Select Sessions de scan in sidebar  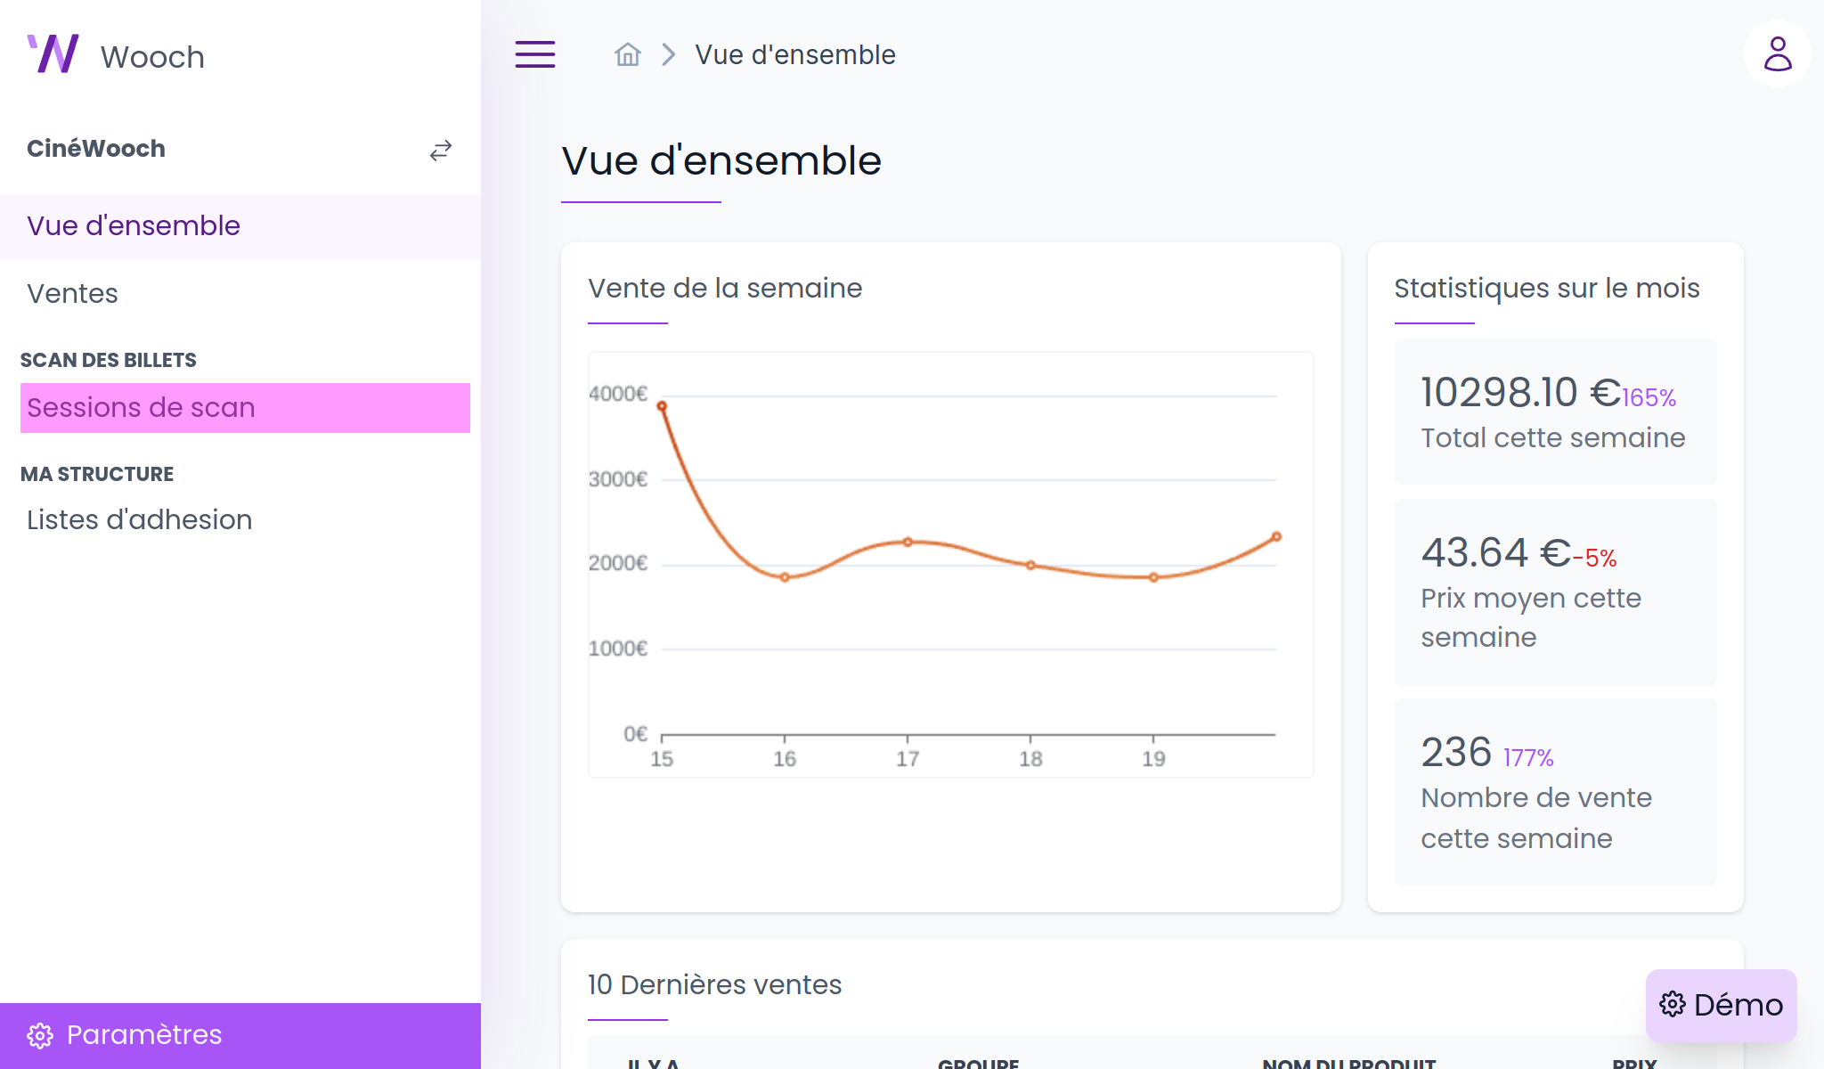[245, 408]
